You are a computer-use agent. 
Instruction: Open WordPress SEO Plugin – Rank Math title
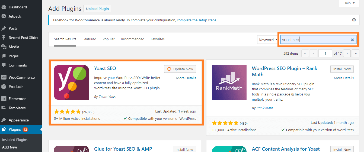click(285, 71)
